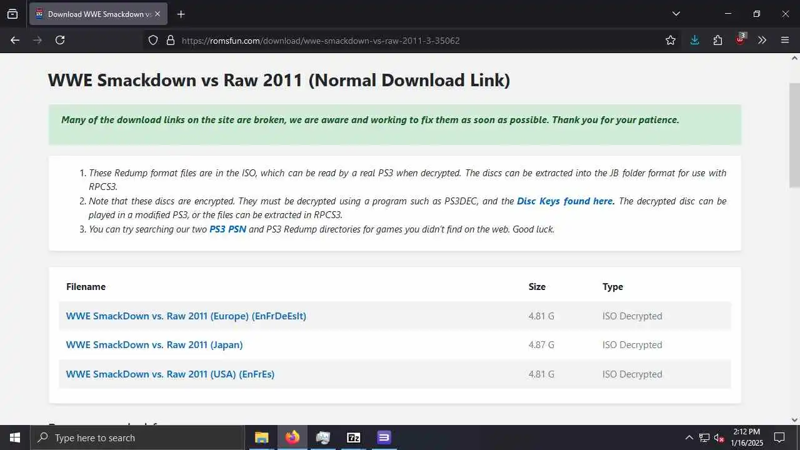The image size is (800, 450).
Task: Reload the current page
Action: 60,40
